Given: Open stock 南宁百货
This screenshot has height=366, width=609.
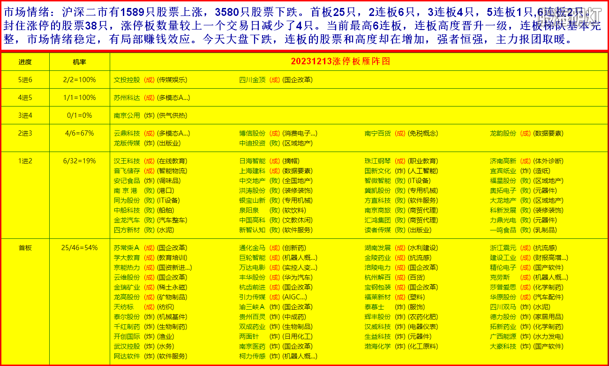Looking at the screenshot, I should 377,133.
